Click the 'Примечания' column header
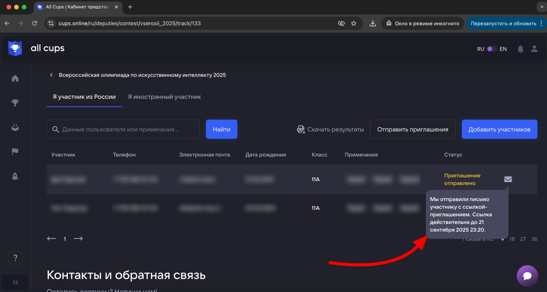Screen dimensions: 547x292 pyautogui.click(x=361, y=155)
